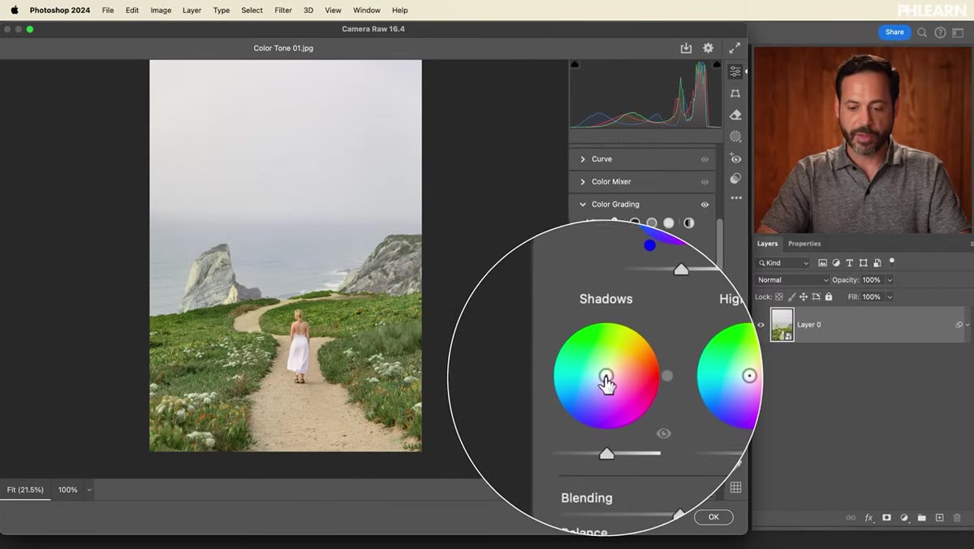Screen dimensions: 974x549
Task: Lock layer position
Action: point(804,297)
